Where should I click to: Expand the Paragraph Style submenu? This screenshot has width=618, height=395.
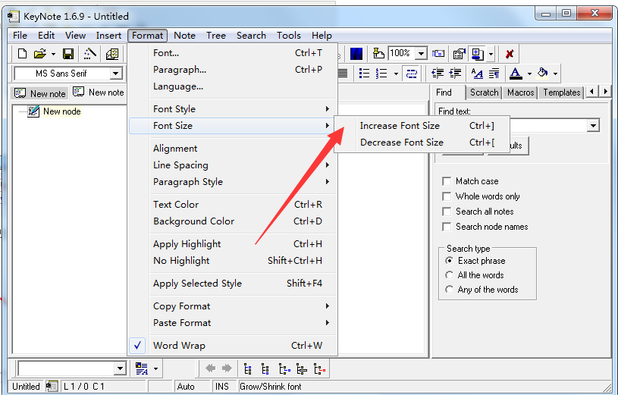233,182
